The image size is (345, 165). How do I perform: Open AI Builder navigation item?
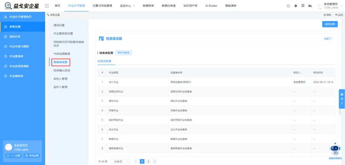211,6
